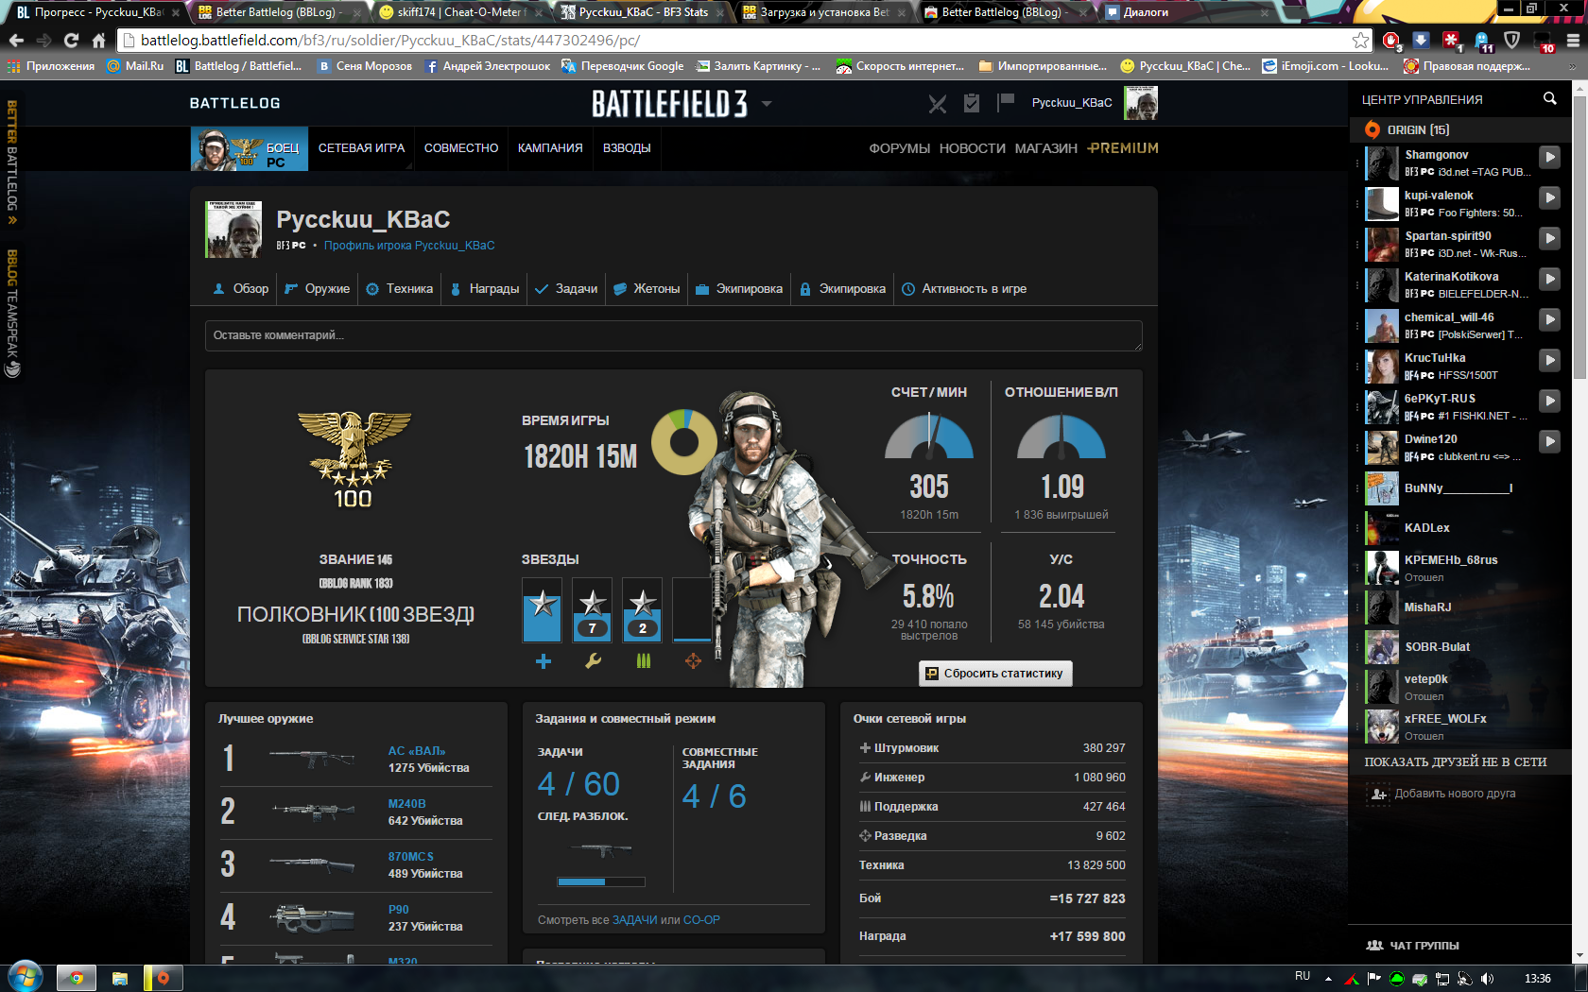1588x992 pixels.
Task: Open the Chrome hamburger menu
Action: tap(1573, 41)
